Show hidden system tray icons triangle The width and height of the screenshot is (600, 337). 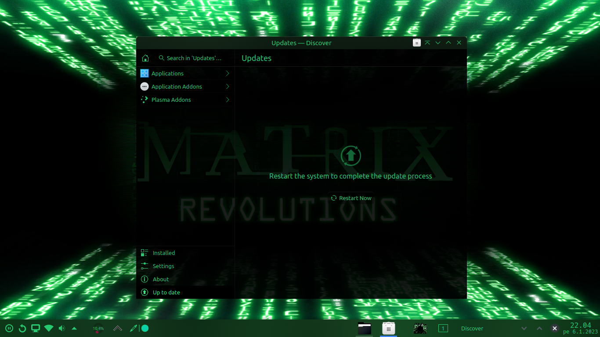pyautogui.click(x=74, y=328)
